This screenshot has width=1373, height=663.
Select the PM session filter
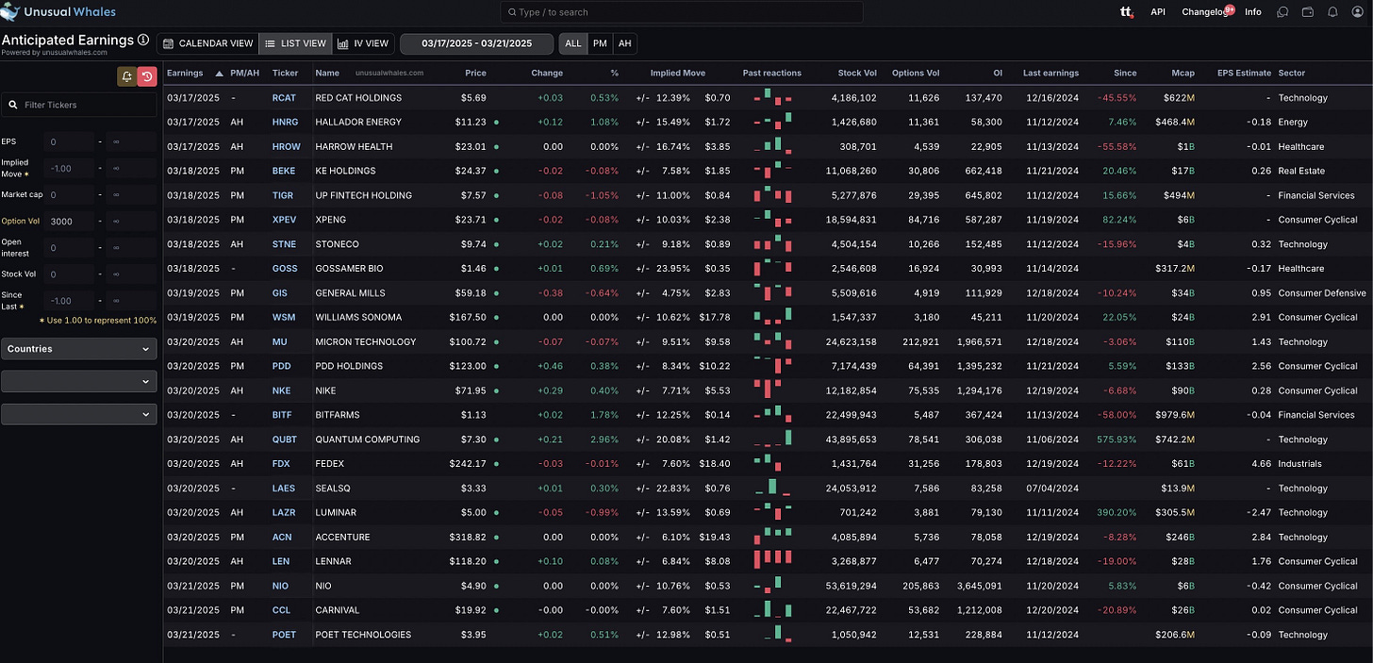pos(601,43)
